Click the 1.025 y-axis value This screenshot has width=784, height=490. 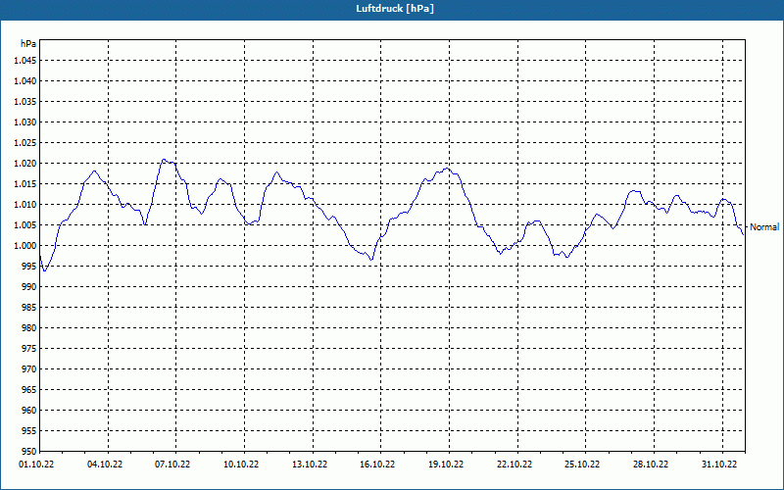coord(25,142)
